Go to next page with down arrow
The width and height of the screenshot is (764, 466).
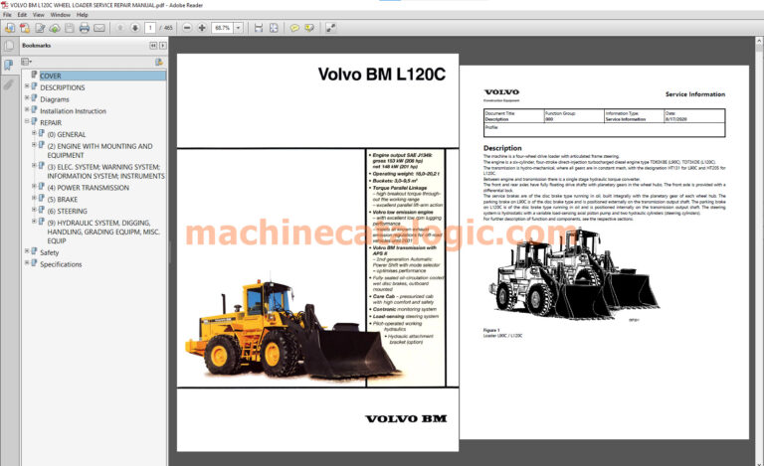click(x=135, y=28)
